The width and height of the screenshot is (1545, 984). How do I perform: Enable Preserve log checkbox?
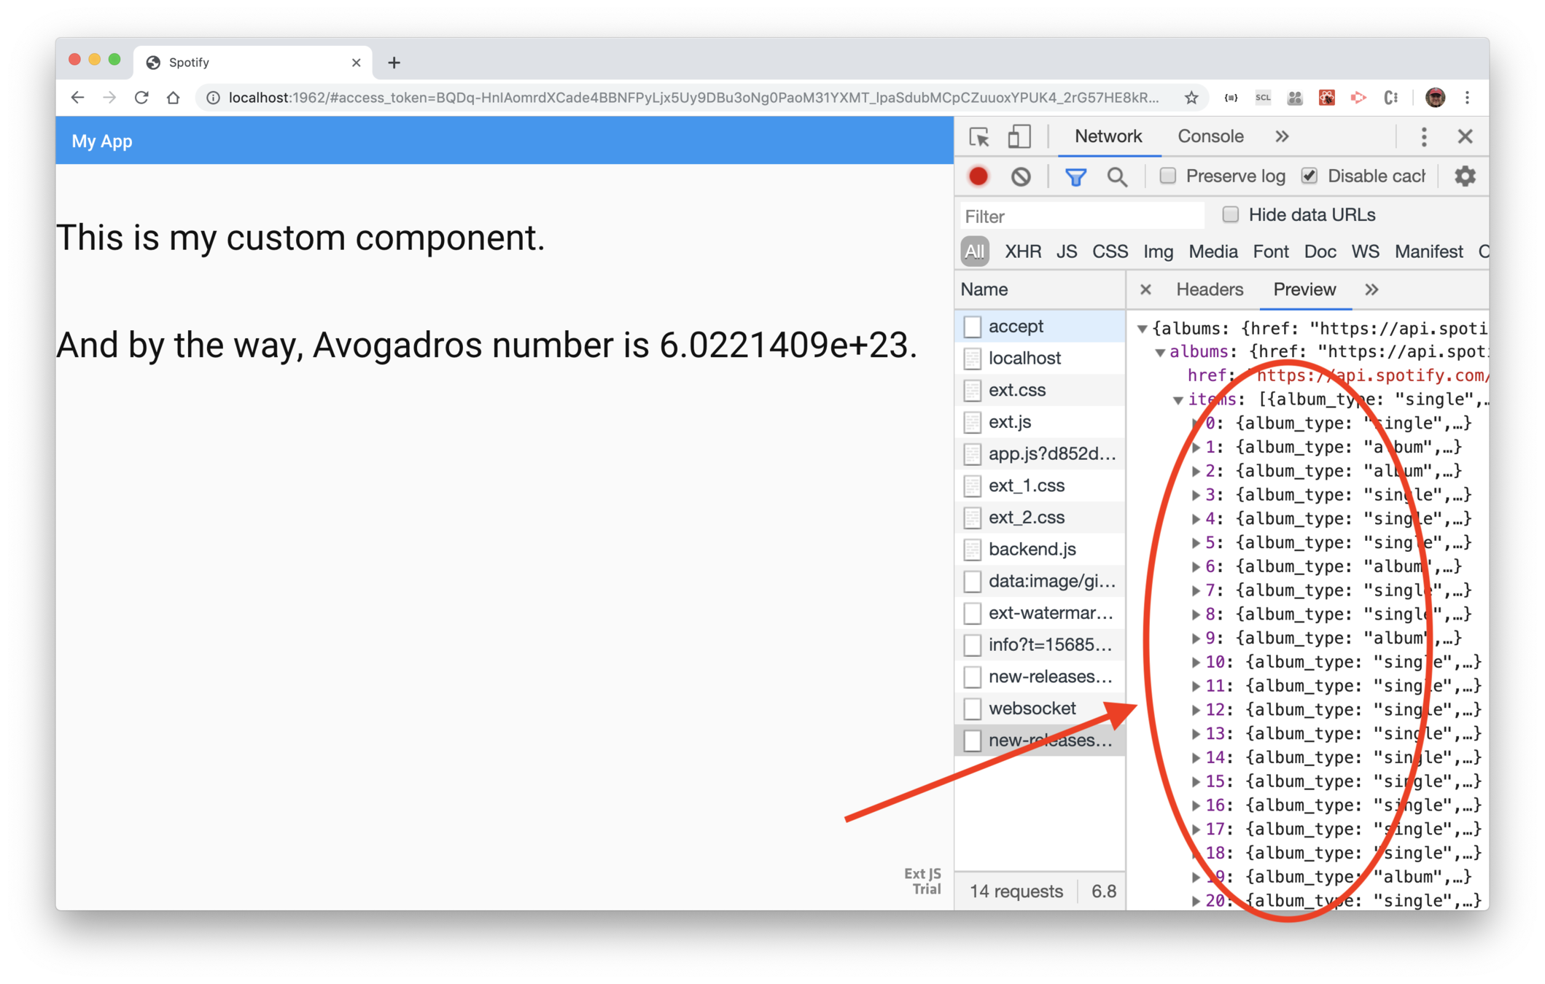[x=1167, y=176]
